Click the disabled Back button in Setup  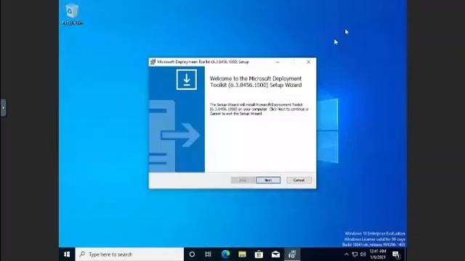[243, 181]
